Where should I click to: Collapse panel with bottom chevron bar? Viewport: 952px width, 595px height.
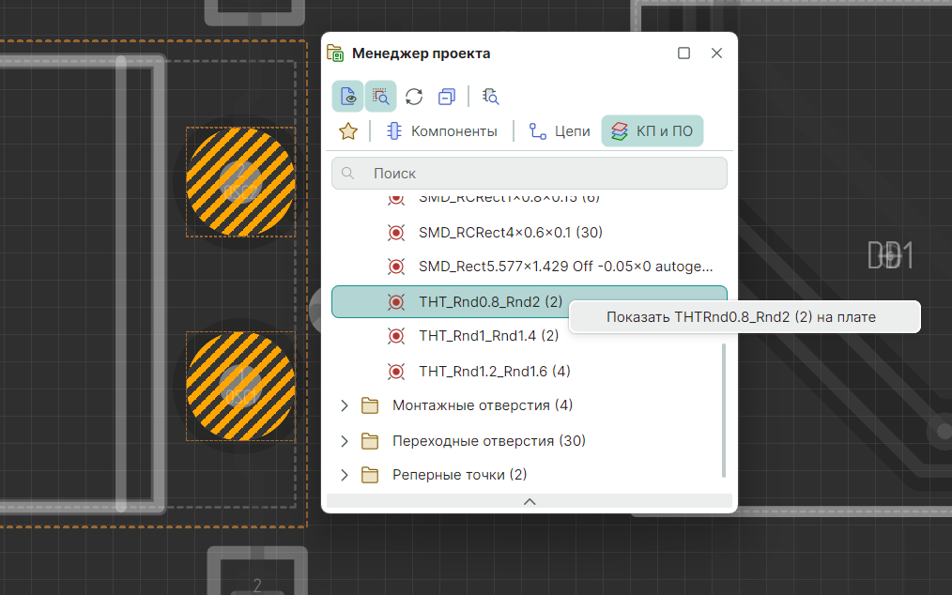pyautogui.click(x=530, y=501)
